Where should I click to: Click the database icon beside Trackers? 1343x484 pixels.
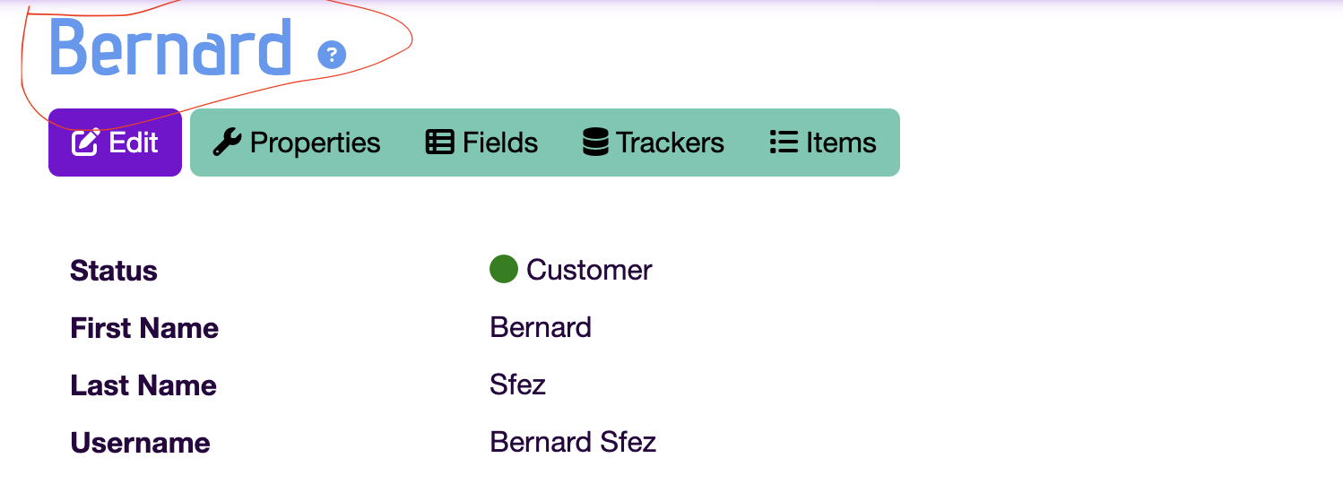[595, 143]
